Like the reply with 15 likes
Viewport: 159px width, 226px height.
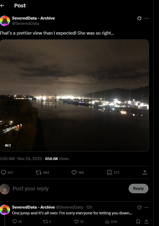(x=76, y=222)
